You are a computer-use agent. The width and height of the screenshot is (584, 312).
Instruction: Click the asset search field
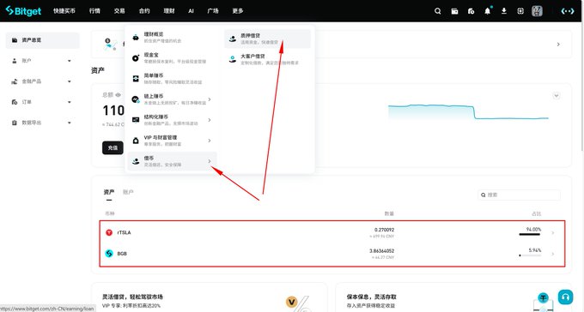point(519,195)
